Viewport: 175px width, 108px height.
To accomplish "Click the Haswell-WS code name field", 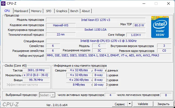I will pyautogui.click(x=61, y=25).
